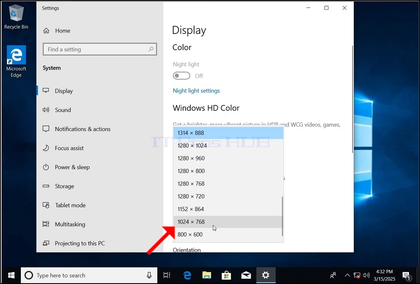Select 1280 × 720 resolution
This screenshot has height=284, width=420.
228,197
